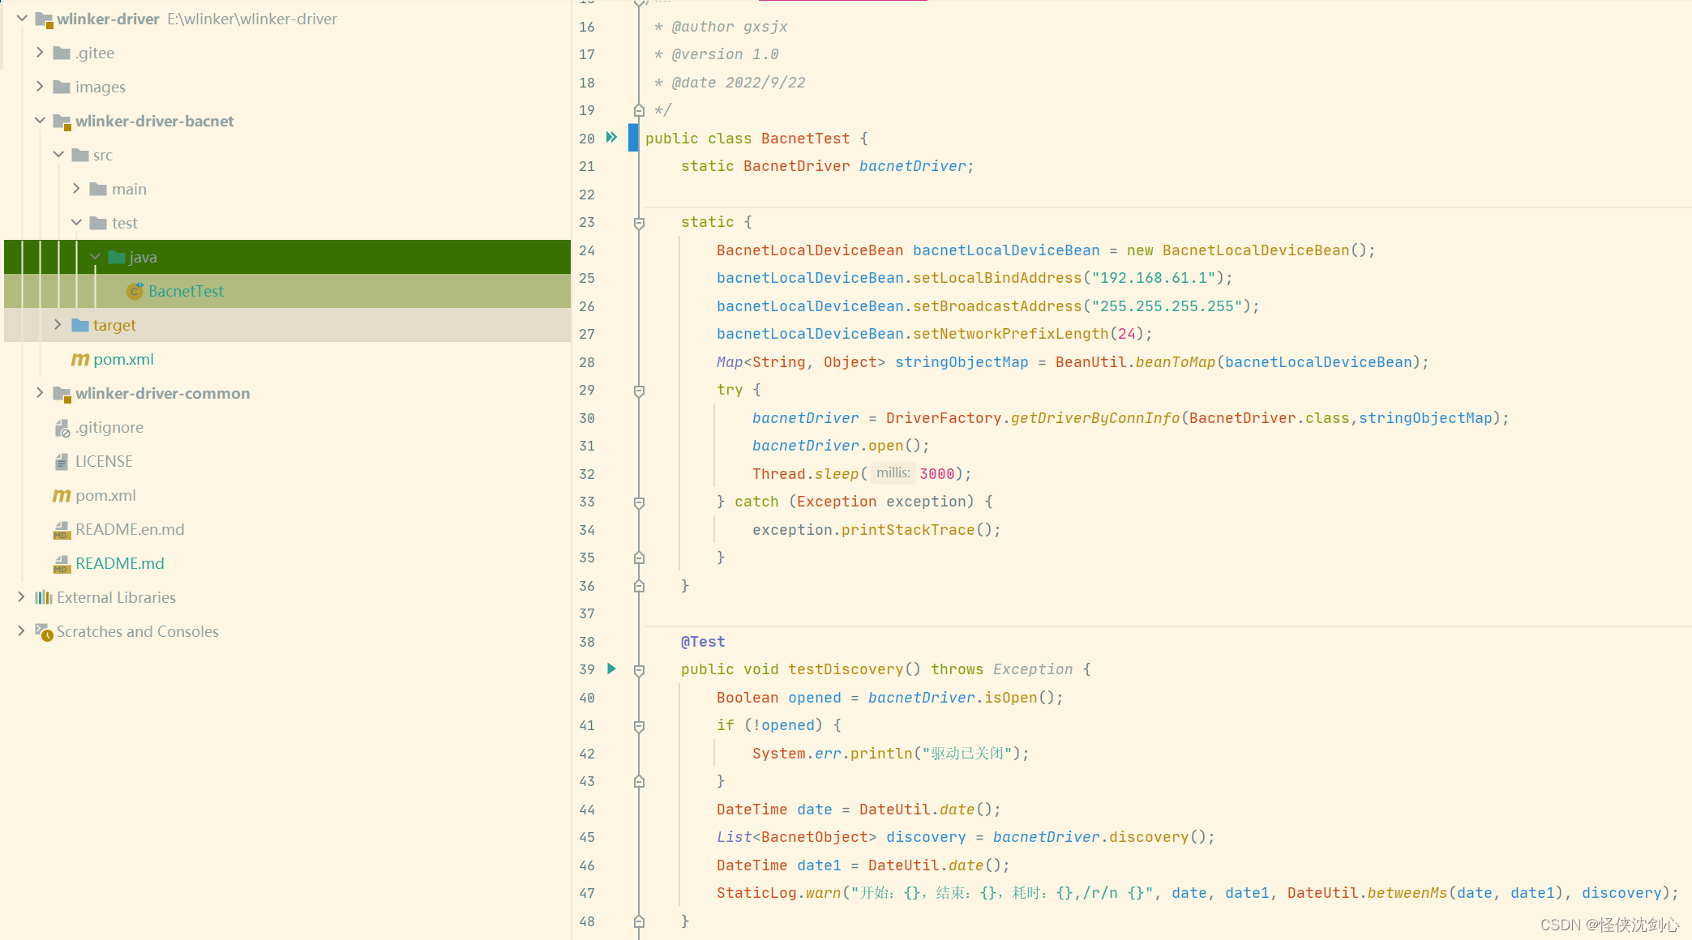This screenshot has width=1692, height=940.
Task: Open README.md file
Action: (119, 563)
